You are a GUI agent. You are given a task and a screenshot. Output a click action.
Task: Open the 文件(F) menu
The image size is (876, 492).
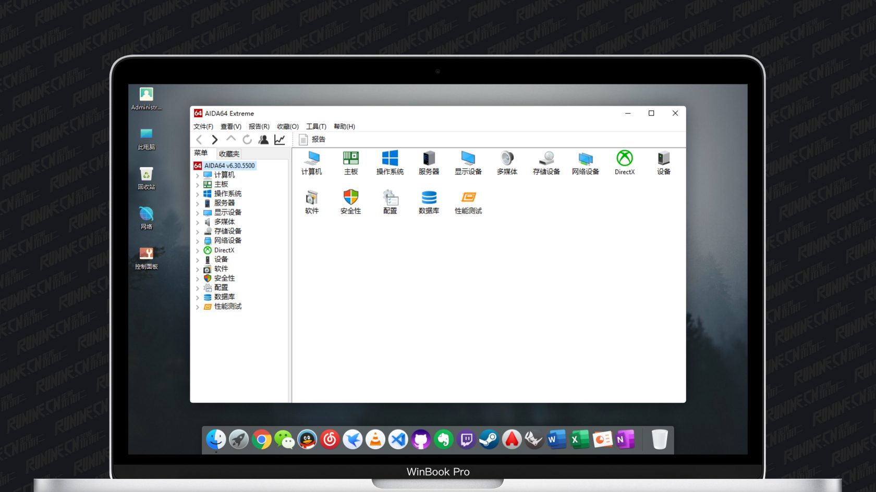203,127
